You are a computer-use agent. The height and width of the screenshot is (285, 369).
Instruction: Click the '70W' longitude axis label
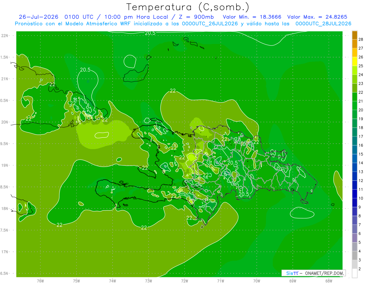pos(257,281)
